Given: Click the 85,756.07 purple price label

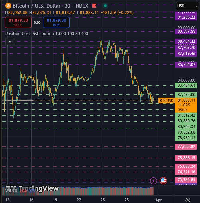Looking at the screenshot, I should click(x=186, y=65).
